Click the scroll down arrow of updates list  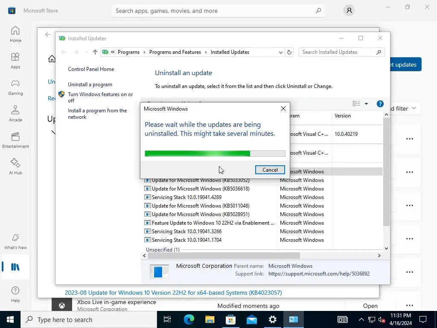point(386,248)
